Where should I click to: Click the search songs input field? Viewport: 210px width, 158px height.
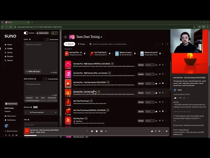pyautogui.click(x=109, y=44)
